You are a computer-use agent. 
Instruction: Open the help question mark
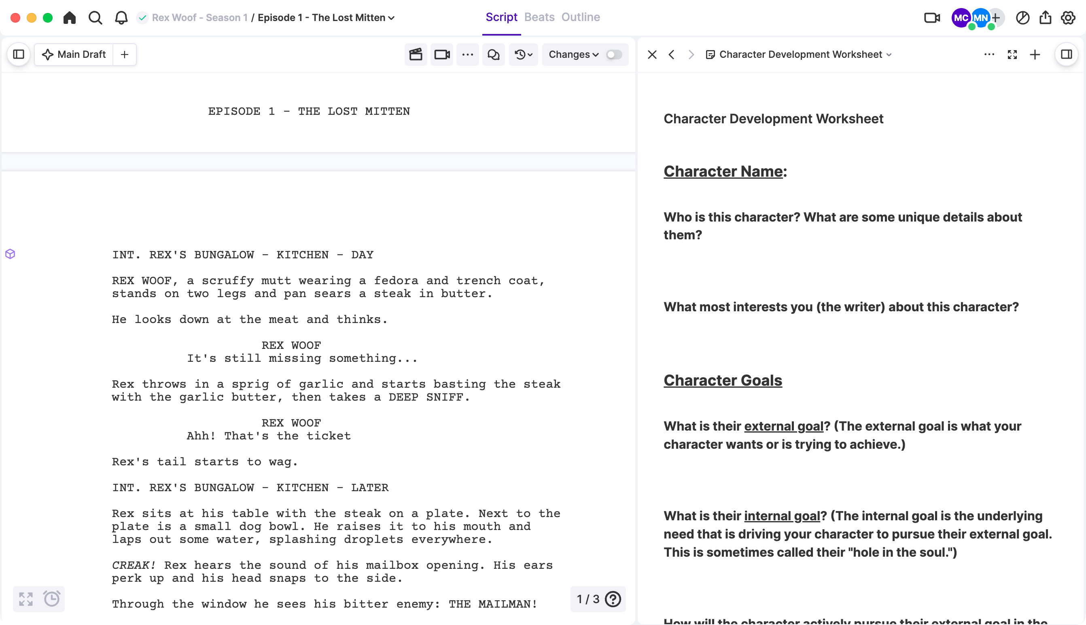(x=613, y=599)
